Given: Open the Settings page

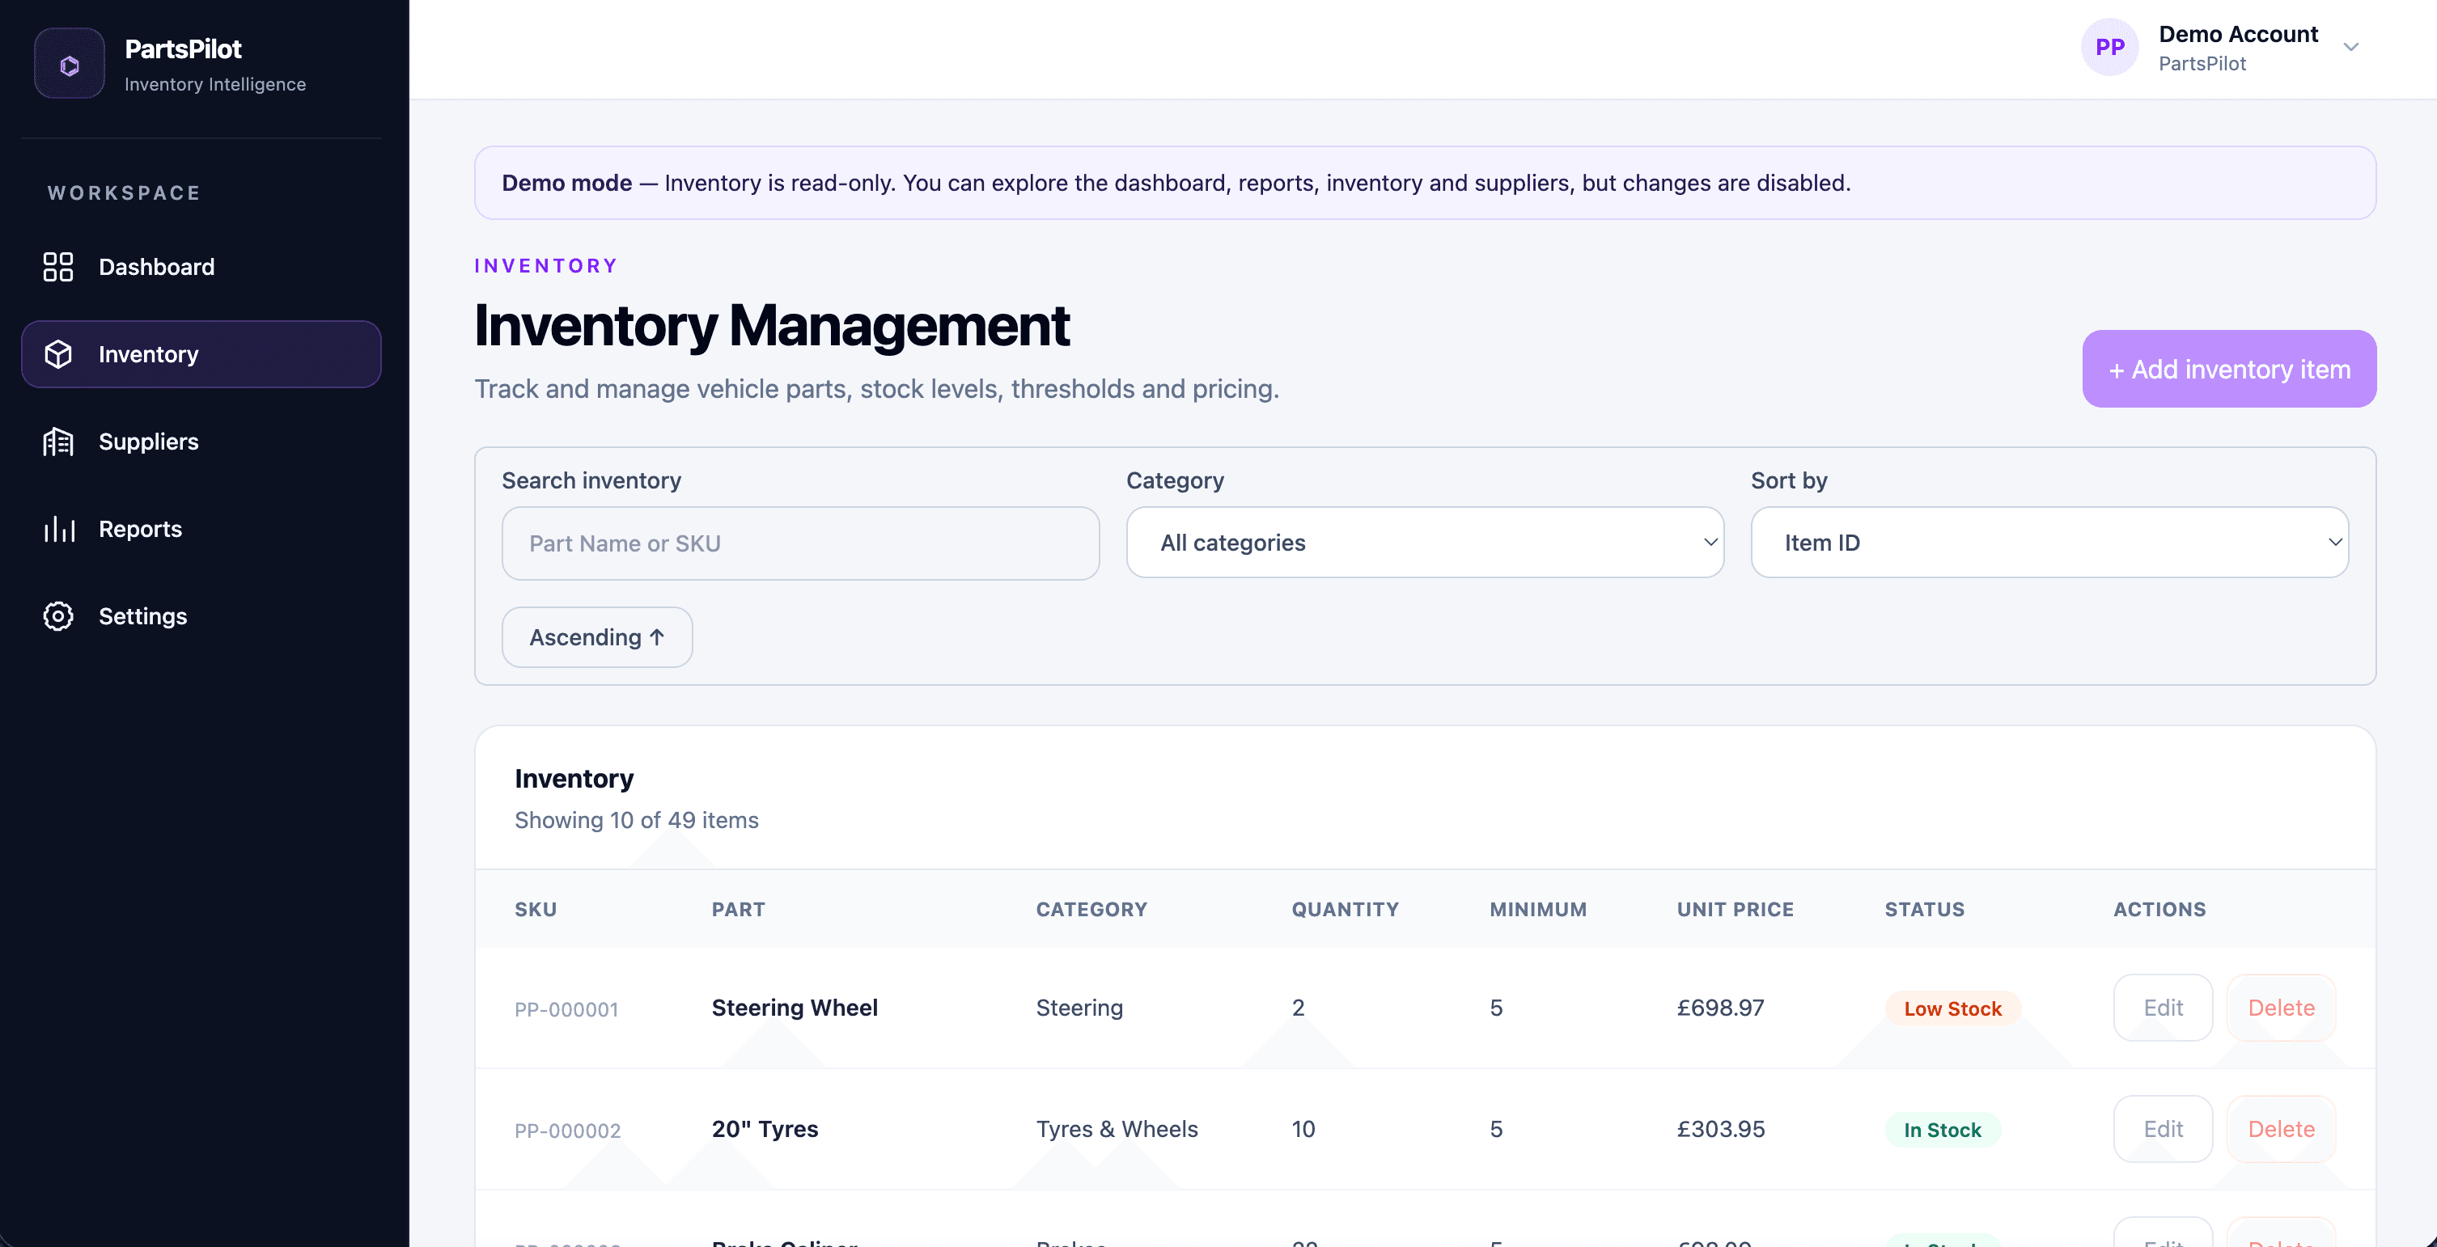Looking at the screenshot, I should pos(201,616).
